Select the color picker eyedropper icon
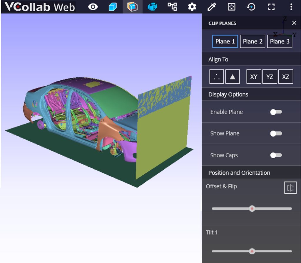 coord(212,7)
